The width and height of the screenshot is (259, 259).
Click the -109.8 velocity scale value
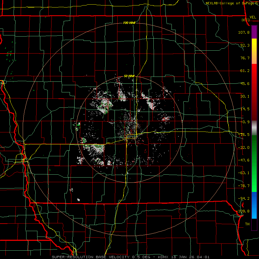click(x=243, y=211)
